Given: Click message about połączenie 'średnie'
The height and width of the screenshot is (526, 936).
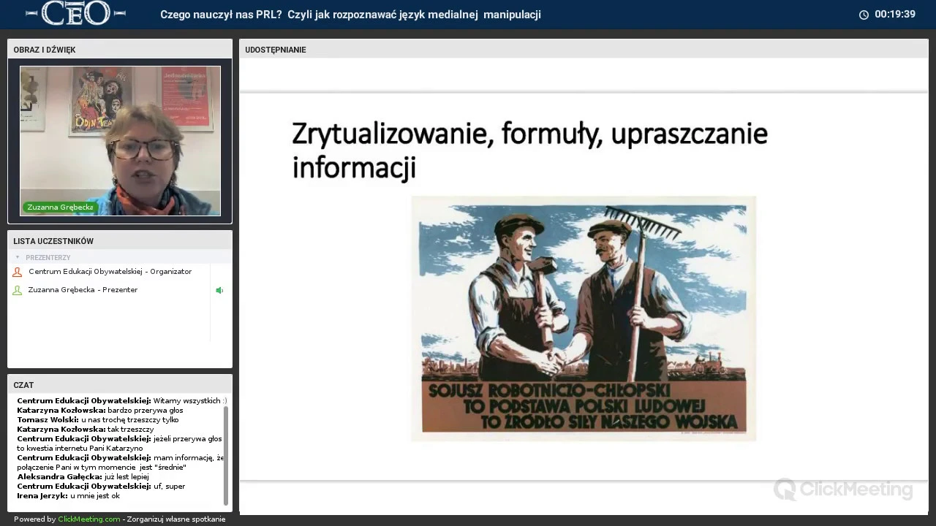Looking at the screenshot, I should [121, 462].
